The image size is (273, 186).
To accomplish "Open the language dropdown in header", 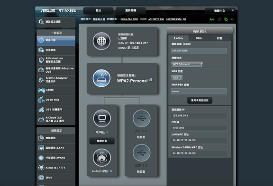I will tap(220, 11).
